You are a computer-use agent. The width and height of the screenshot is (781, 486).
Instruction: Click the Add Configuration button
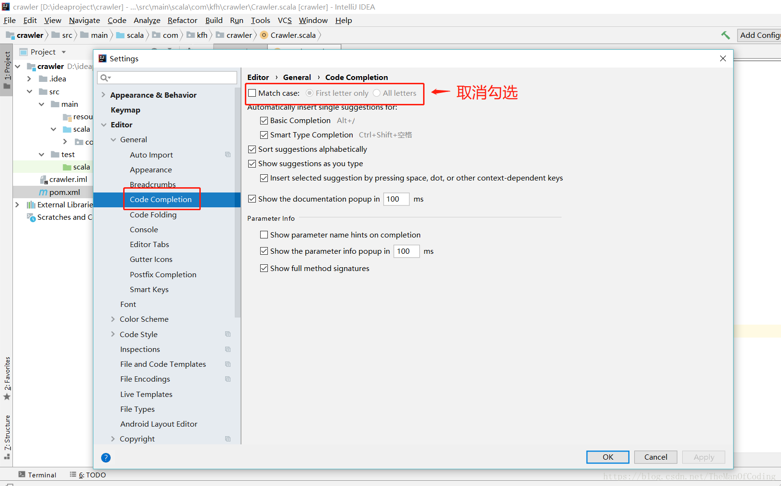(759, 35)
